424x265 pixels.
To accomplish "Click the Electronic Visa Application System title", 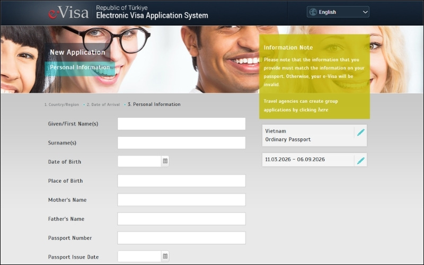I will coord(152,16).
